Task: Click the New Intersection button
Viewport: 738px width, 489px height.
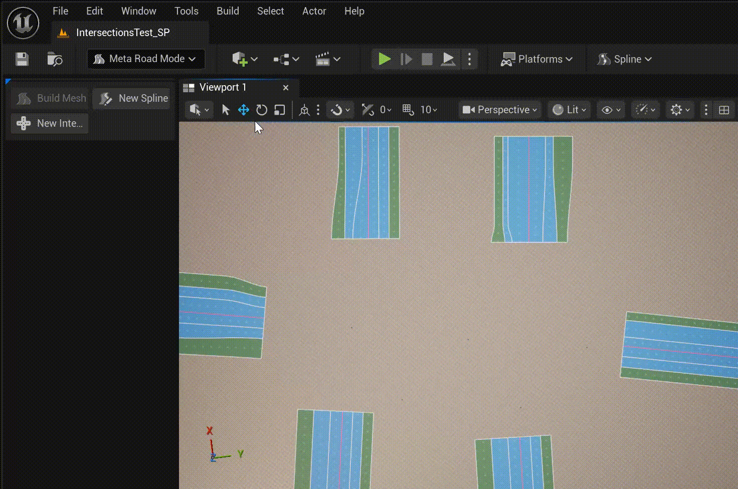Action: [50, 123]
